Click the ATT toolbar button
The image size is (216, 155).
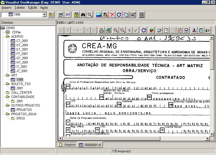(68, 15)
